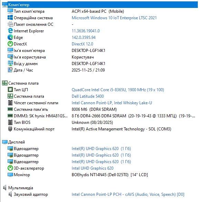This screenshot has height=202, width=224.
Task: Select the date value 2025-11-25 / 21:09
Action: (88, 70)
